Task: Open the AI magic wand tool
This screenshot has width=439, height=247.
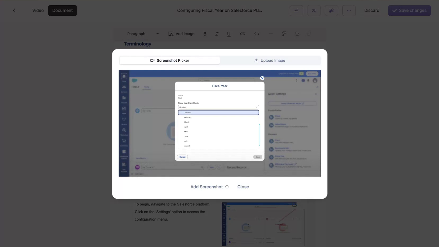Action: (331, 11)
